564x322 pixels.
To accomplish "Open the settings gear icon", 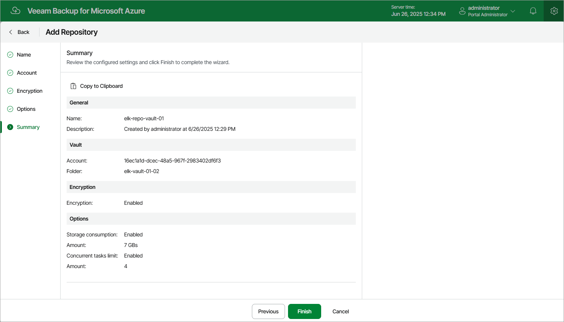I will [x=554, y=11].
